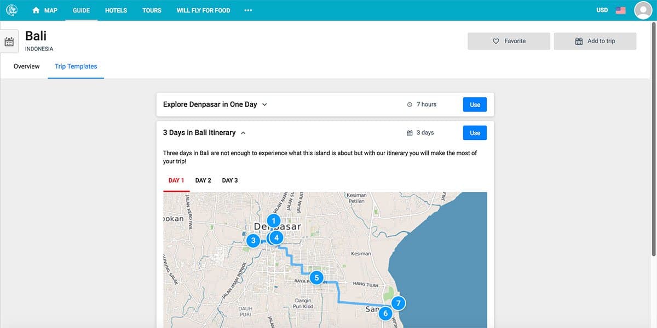Click the Bali page title
The height and width of the screenshot is (328, 657).
[36, 36]
